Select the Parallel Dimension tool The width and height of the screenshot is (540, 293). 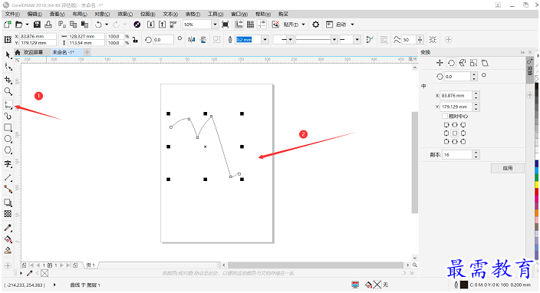(x=8, y=178)
